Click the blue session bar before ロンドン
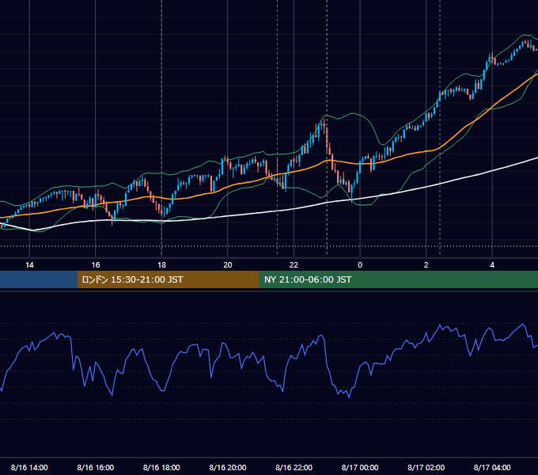The image size is (538, 475). pos(39,279)
